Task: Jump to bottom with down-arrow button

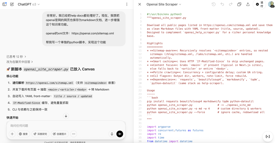Action: click(66, 116)
